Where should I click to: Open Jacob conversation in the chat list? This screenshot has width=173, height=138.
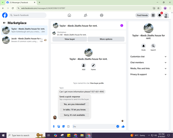pos(24,40)
